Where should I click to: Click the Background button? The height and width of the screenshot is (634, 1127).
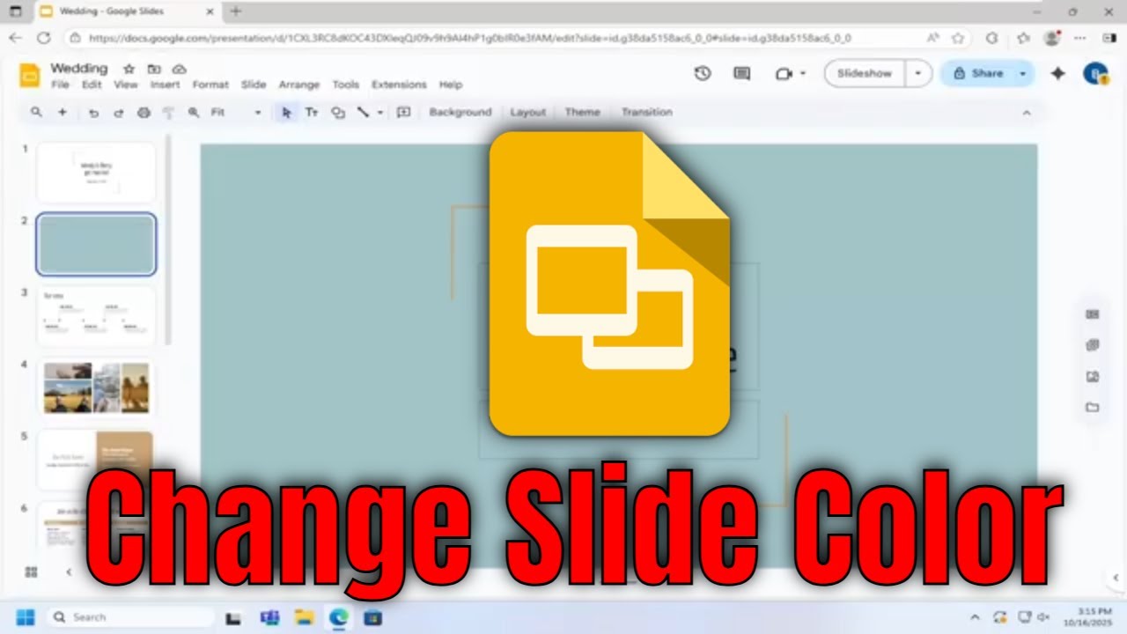[460, 113]
